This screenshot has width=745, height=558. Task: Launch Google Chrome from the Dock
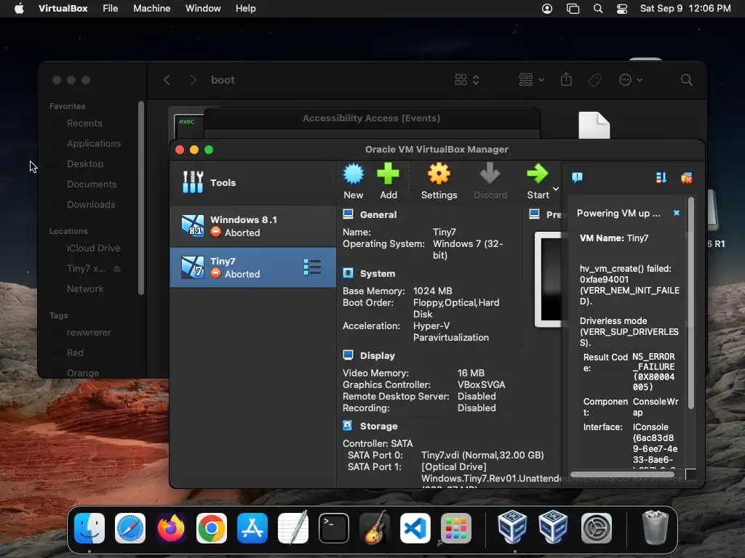[212, 528]
